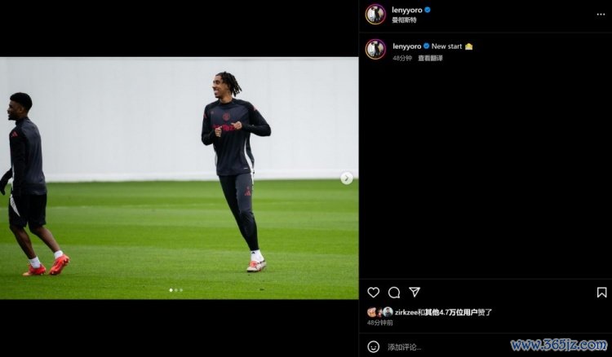The image size is (612, 357).
Task: Like the post with the heart icon
Action: [373, 293]
